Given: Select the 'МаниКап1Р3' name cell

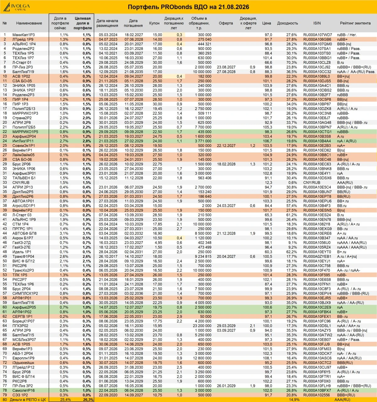Looking at the screenshot, I should (x=24, y=35).
